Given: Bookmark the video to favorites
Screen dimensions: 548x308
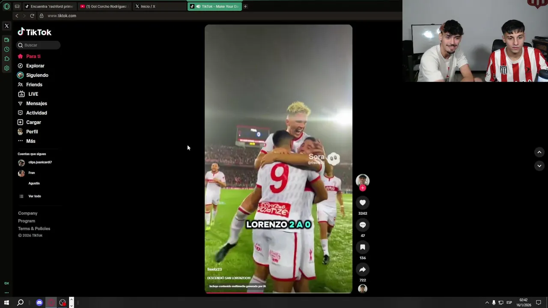Looking at the screenshot, I should click(x=363, y=247).
